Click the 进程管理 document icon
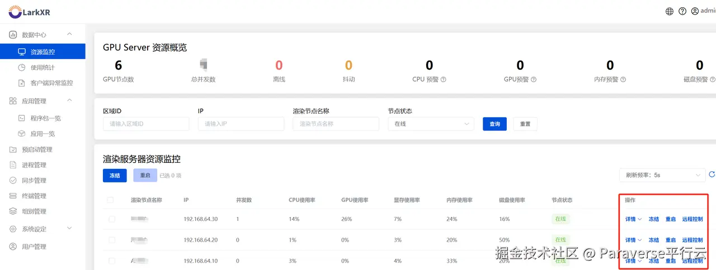 (x=13, y=165)
